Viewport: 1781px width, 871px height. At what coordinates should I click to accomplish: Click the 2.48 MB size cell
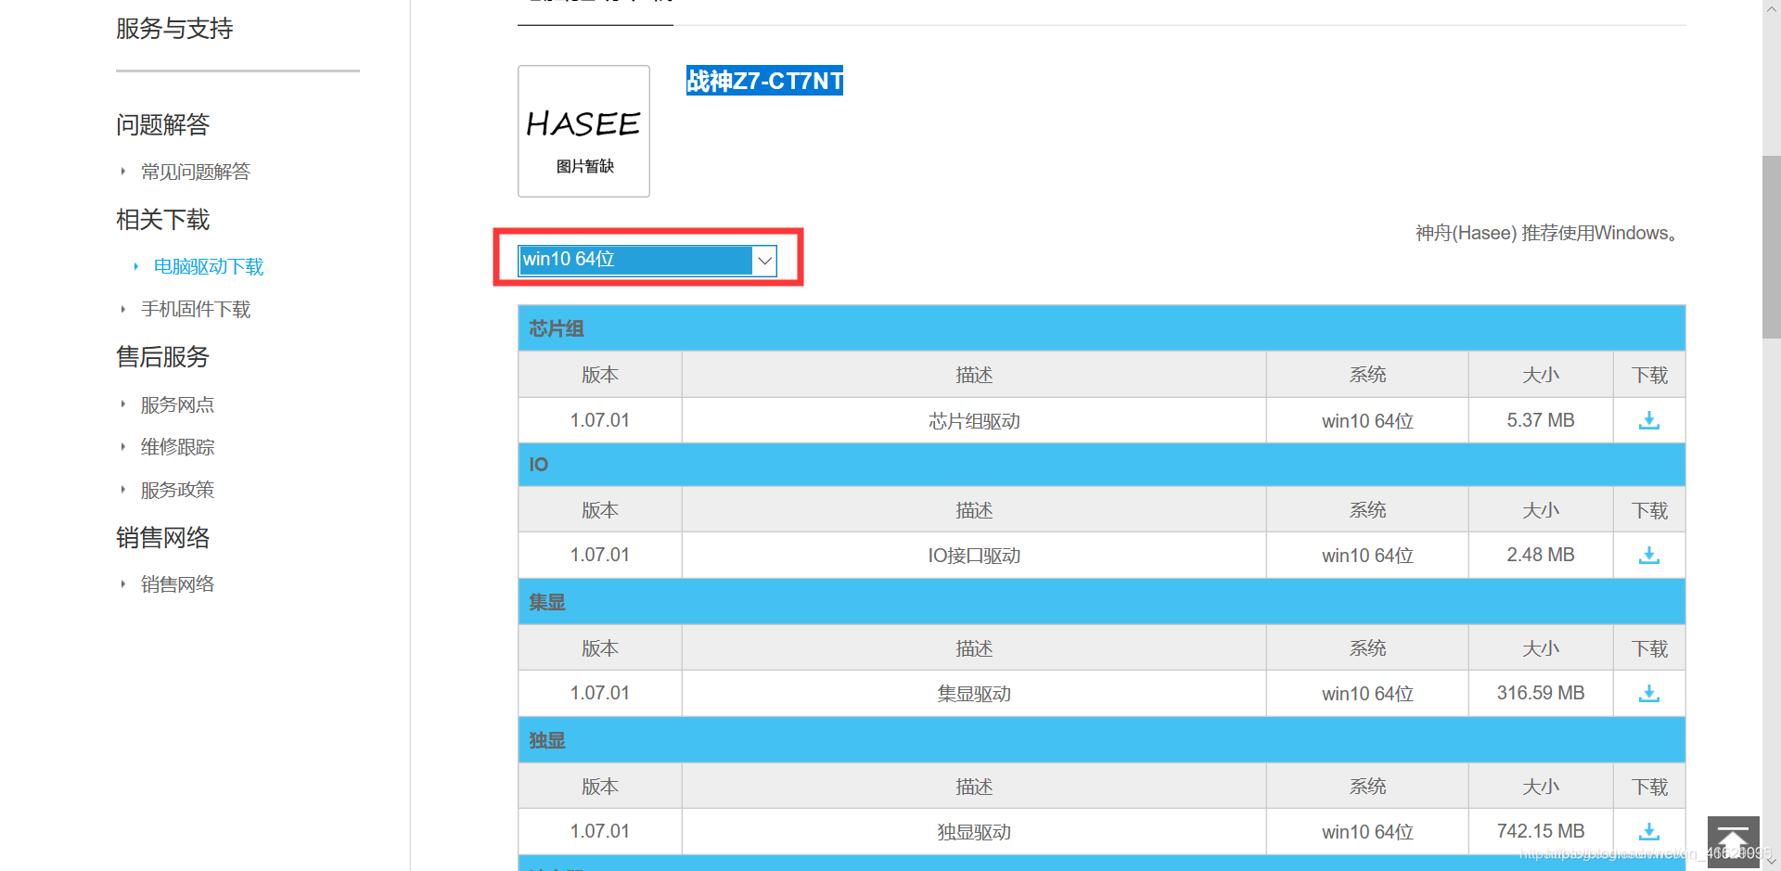click(x=1541, y=555)
